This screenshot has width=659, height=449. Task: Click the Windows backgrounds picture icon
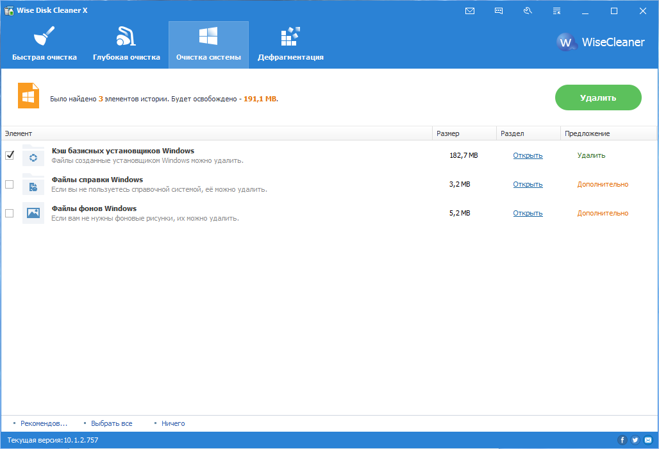pos(33,213)
